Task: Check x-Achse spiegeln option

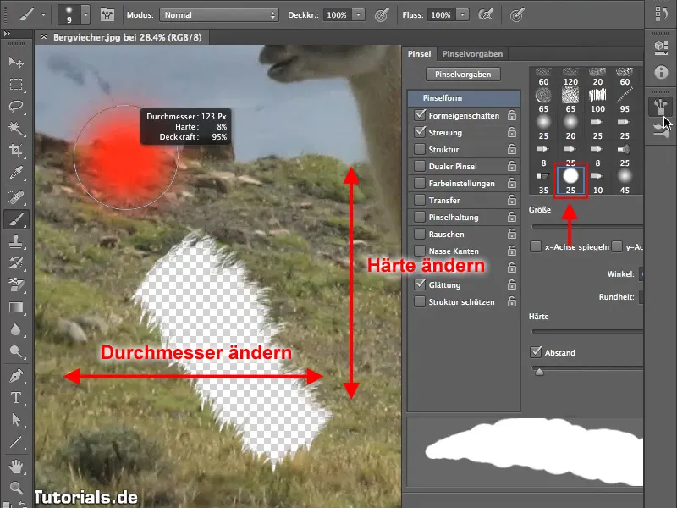Action: 536,246
